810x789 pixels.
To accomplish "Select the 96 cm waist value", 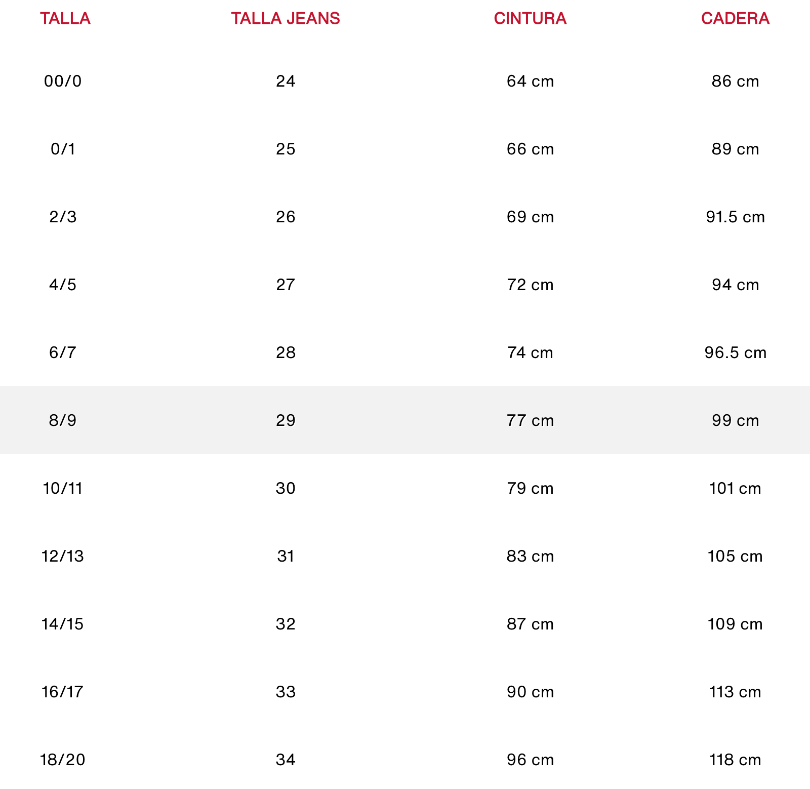I will 530,760.
